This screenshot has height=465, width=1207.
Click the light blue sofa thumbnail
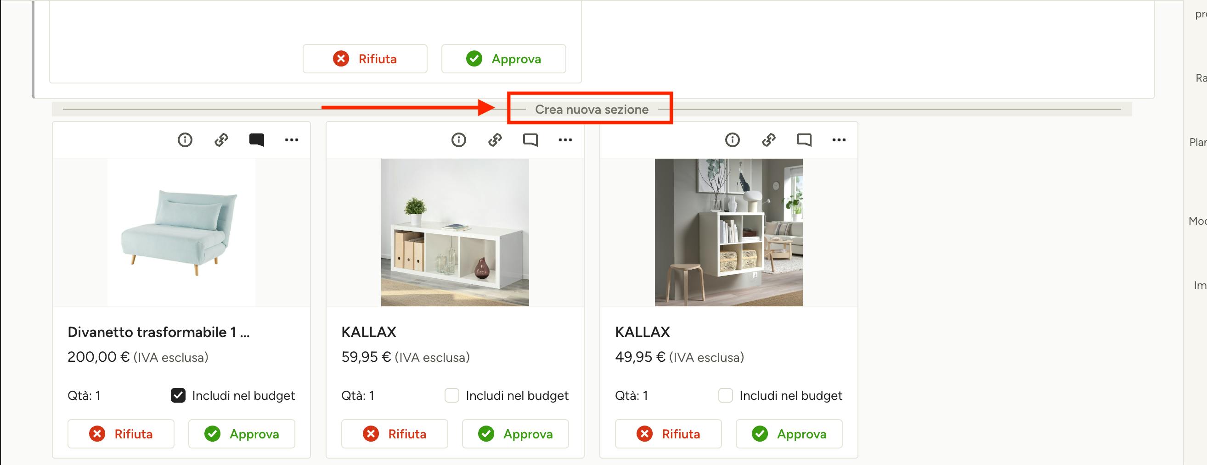point(181,232)
